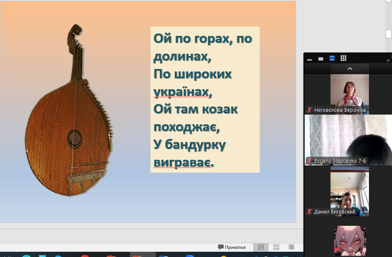Click the line 'Ой по горах, по'
The width and height of the screenshot is (392, 257).
[203, 39]
